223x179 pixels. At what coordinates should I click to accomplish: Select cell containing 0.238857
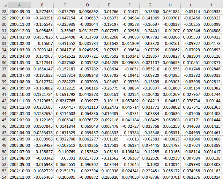click(150, 56)
